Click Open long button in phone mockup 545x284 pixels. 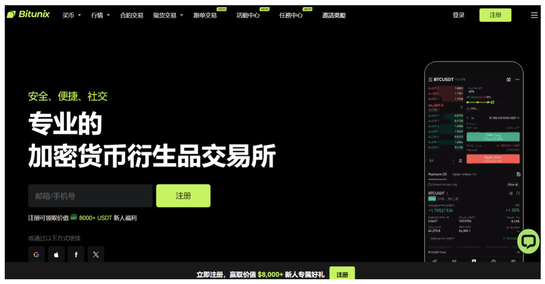[x=493, y=137]
